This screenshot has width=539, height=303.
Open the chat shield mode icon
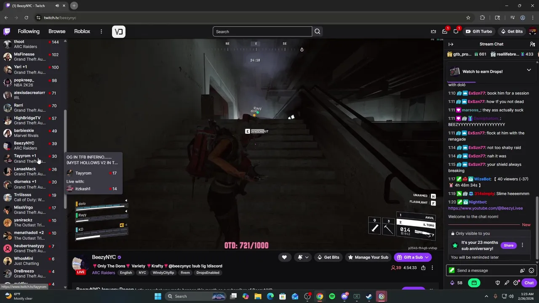pyautogui.click(x=498, y=283)
